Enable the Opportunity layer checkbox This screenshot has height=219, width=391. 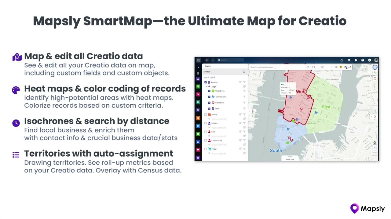pos(206,140)
